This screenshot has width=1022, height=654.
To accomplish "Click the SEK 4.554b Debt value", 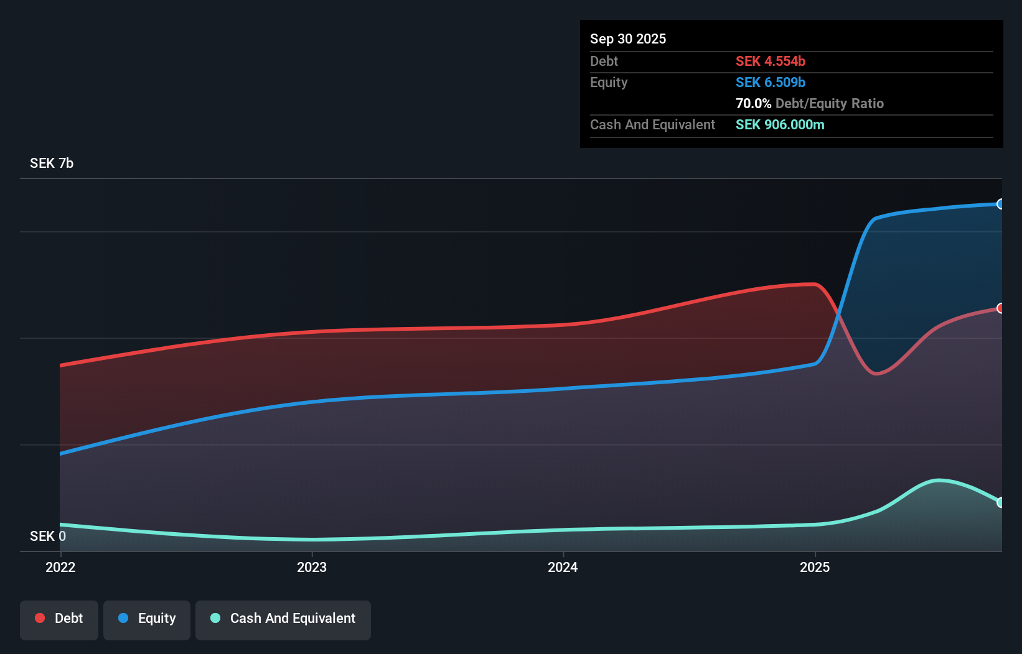I will tap(771, 62).
